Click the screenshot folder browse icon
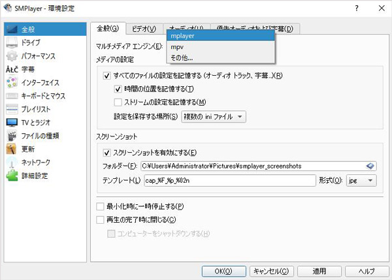 click(x=370, y=166)
